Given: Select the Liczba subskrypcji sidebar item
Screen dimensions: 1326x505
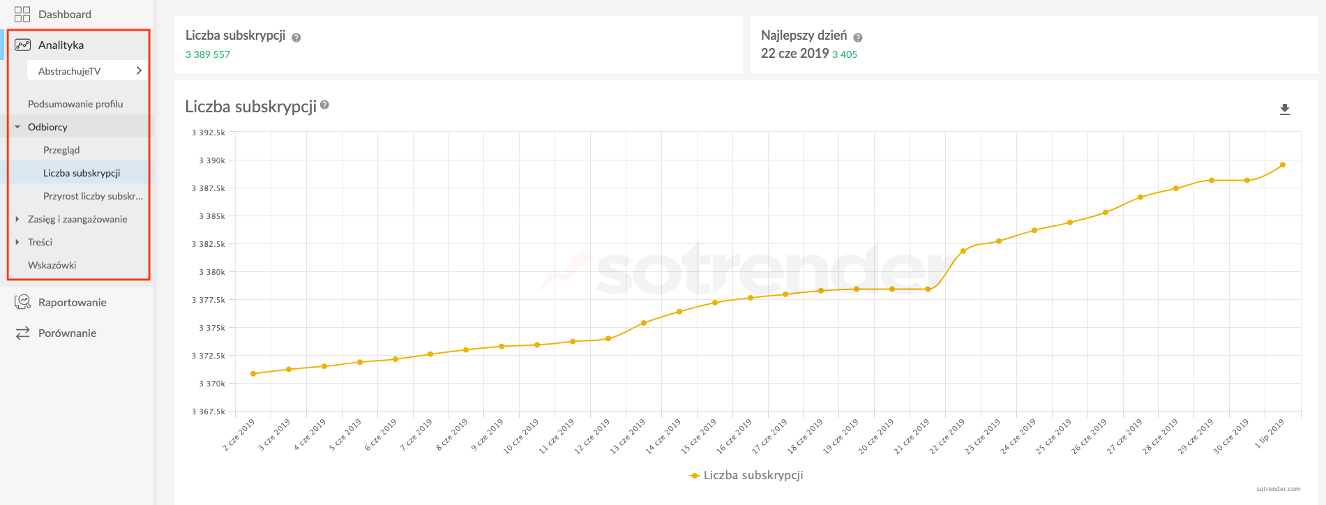Looking at the screenshot, I should [x=82, y=173].
